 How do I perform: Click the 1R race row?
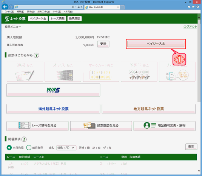pyautogui.click(x=101, y=165)
